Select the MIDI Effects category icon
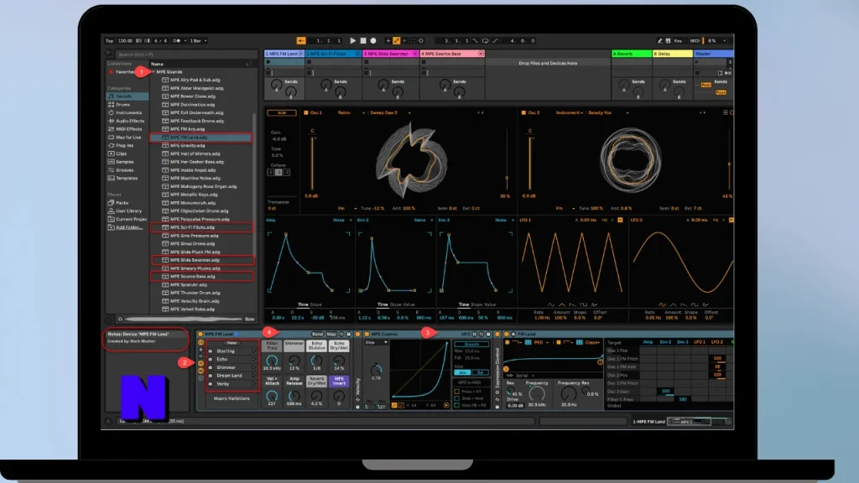This screenshot has height=483, width=859. [112, 128]
